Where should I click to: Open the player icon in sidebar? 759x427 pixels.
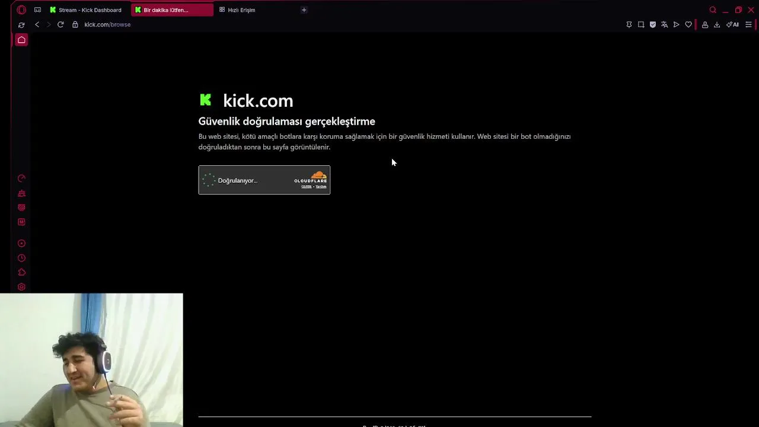pyautogui.click(x=21, y=243)
